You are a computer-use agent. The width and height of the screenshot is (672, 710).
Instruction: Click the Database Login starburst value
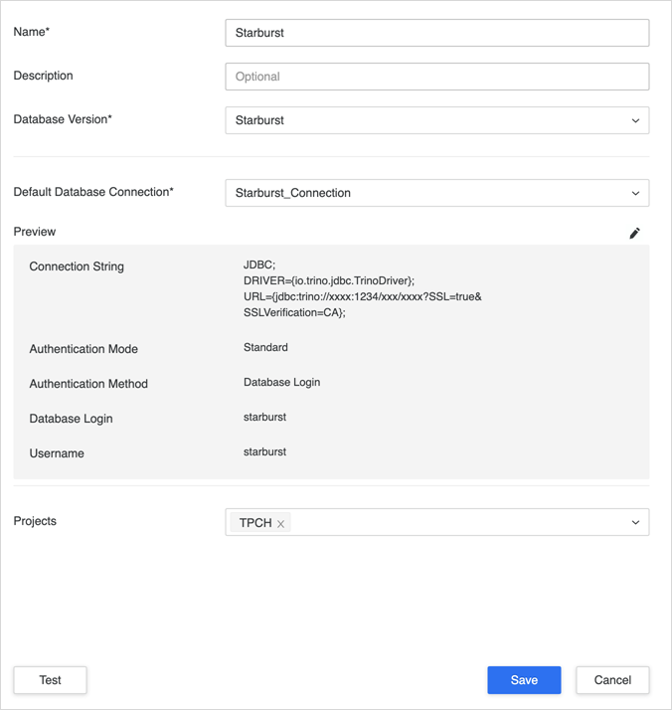point(264,417)
